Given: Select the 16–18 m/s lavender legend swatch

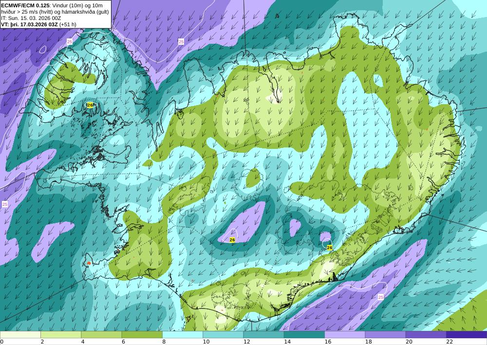Looking at the screenshot, I should click(x=345, y=335).
